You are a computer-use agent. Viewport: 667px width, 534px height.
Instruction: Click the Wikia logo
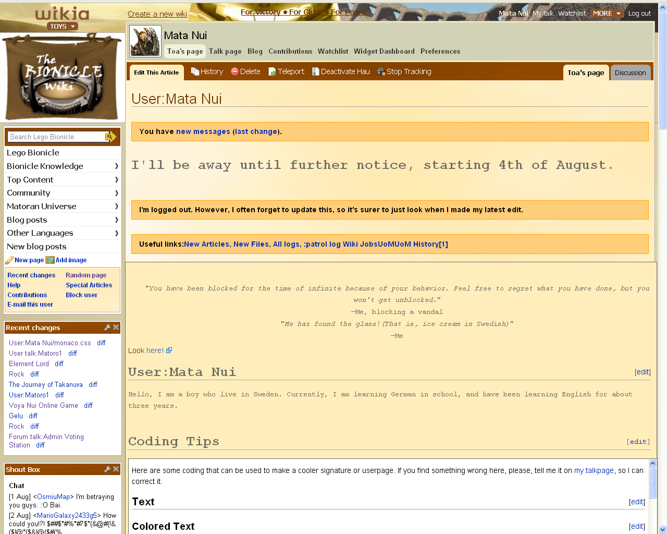62,13
